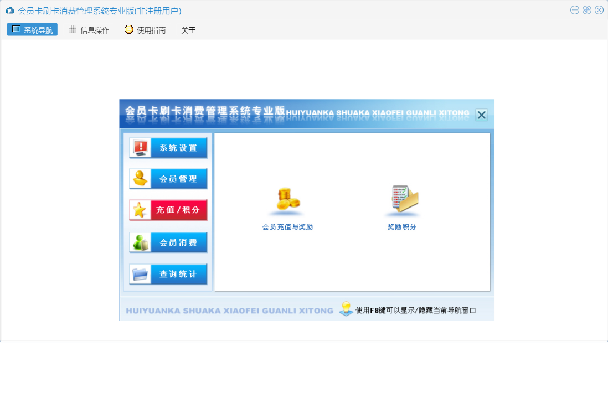The image size is (608, 398).
Task: Open the 查询统计 sidebar icon
Action: [x=168, y=274]
